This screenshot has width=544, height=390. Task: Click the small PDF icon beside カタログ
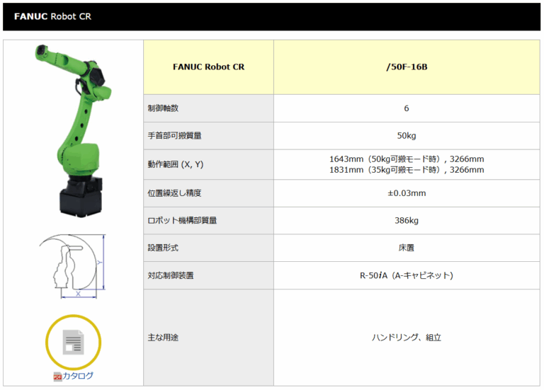[57, 377]
